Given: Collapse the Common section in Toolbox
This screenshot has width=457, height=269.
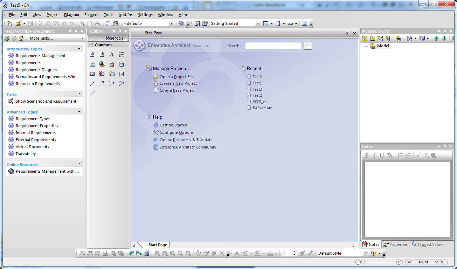Looking at the screenshot, I should [x=91, y=45].
